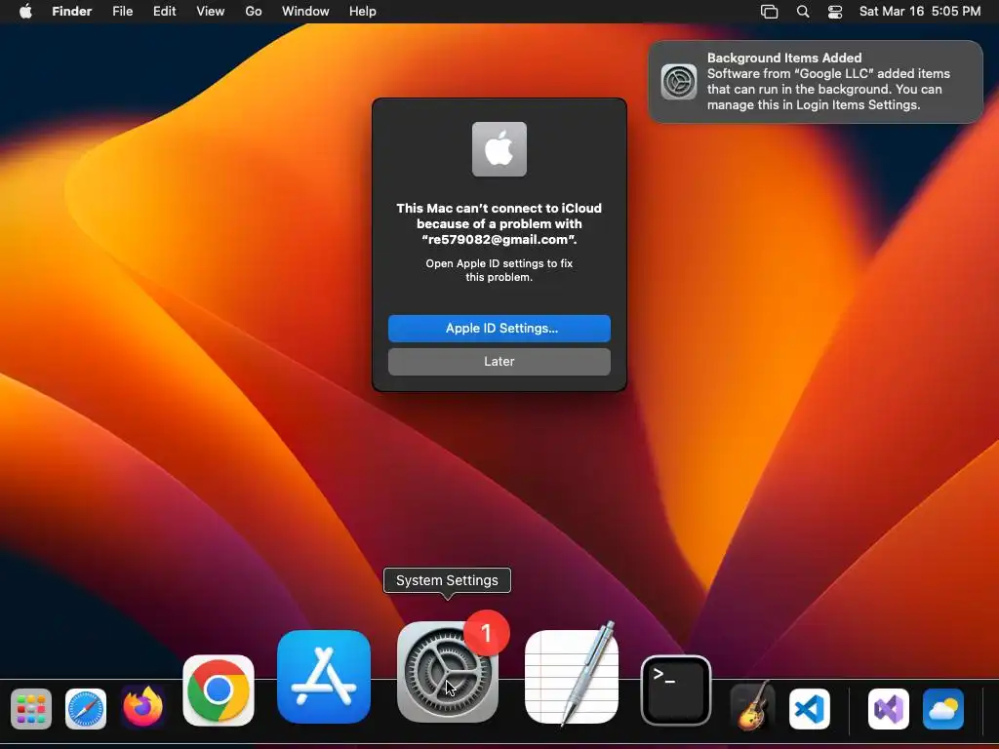Click the Apple ID Settings… button
999x749 pixels.
(x=499, y=328)
